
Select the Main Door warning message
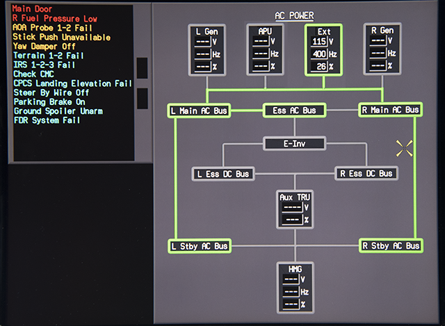(x=32, y=9)
